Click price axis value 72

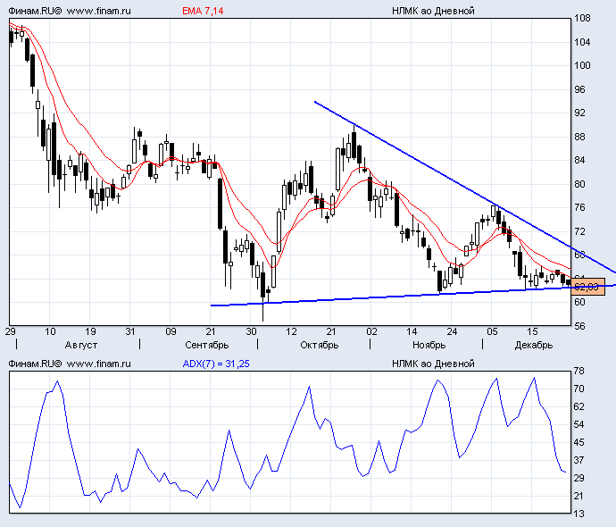coord(580,231)
